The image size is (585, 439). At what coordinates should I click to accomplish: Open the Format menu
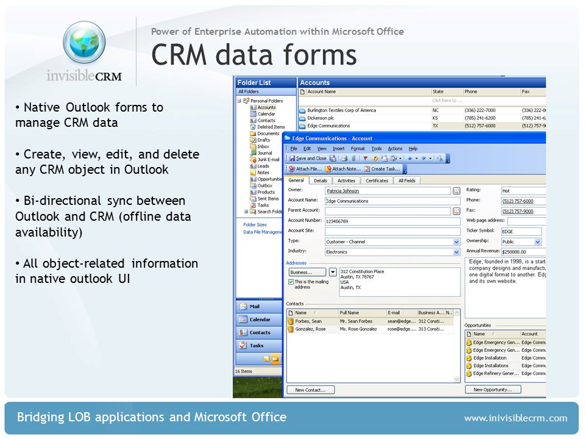(x=358, y=149)
